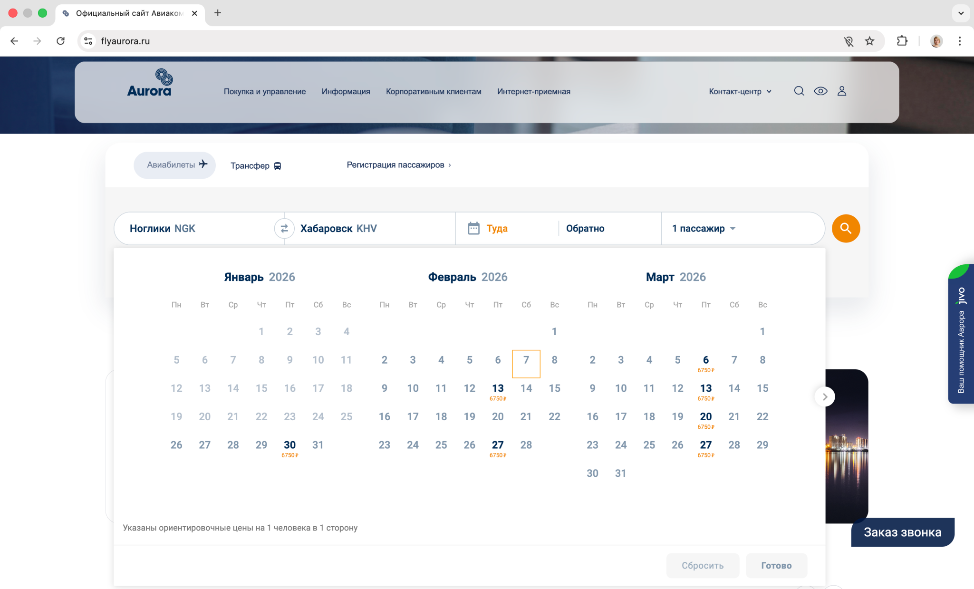Click the orange search flights button
This screenshot has width=974, height=589.
(x=846, y=228)
